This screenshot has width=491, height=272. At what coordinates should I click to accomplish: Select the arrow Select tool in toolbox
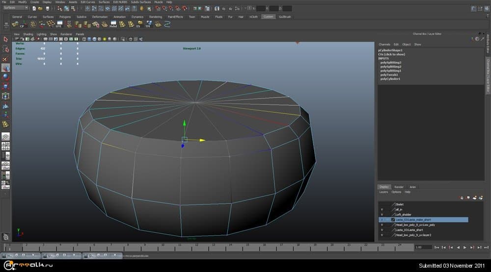[5, 39]
